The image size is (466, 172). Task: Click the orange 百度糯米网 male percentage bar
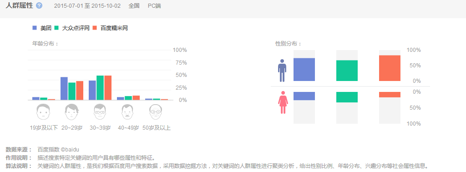point(390,68)
